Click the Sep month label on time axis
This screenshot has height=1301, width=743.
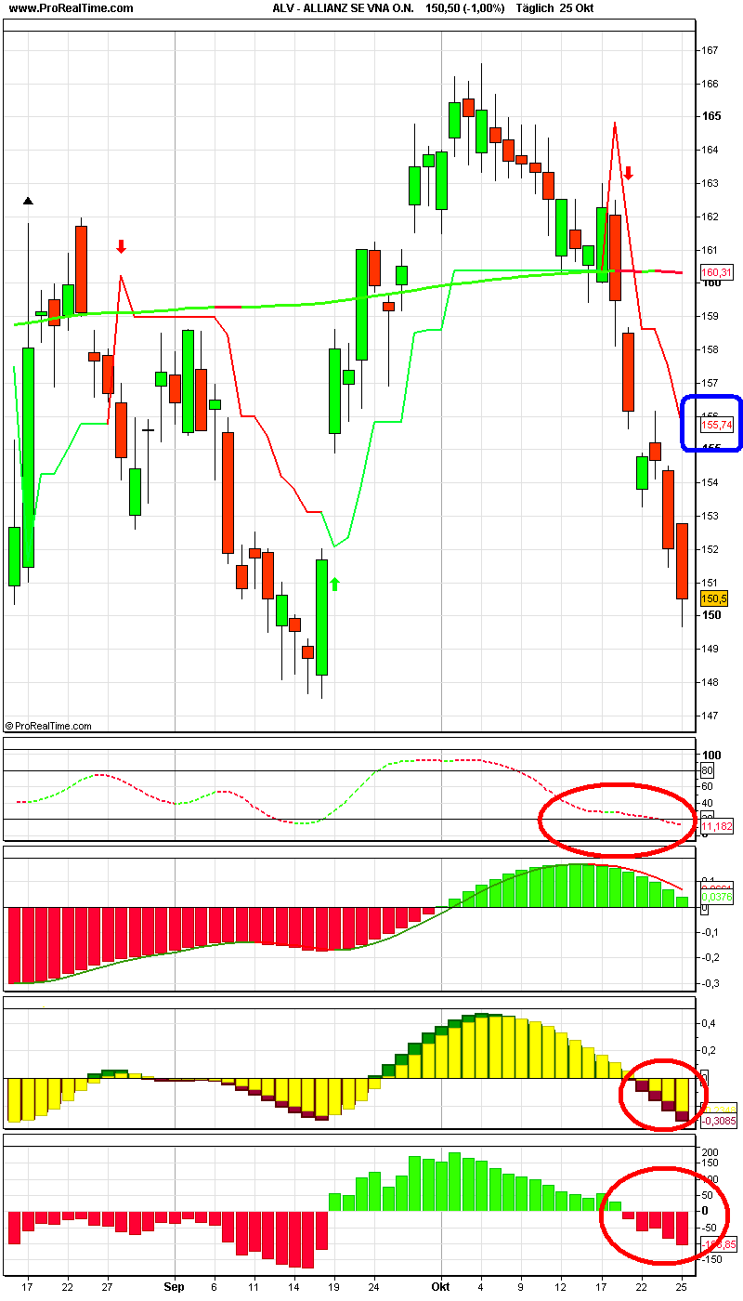pyautogui.click(x=175, y=1287)
